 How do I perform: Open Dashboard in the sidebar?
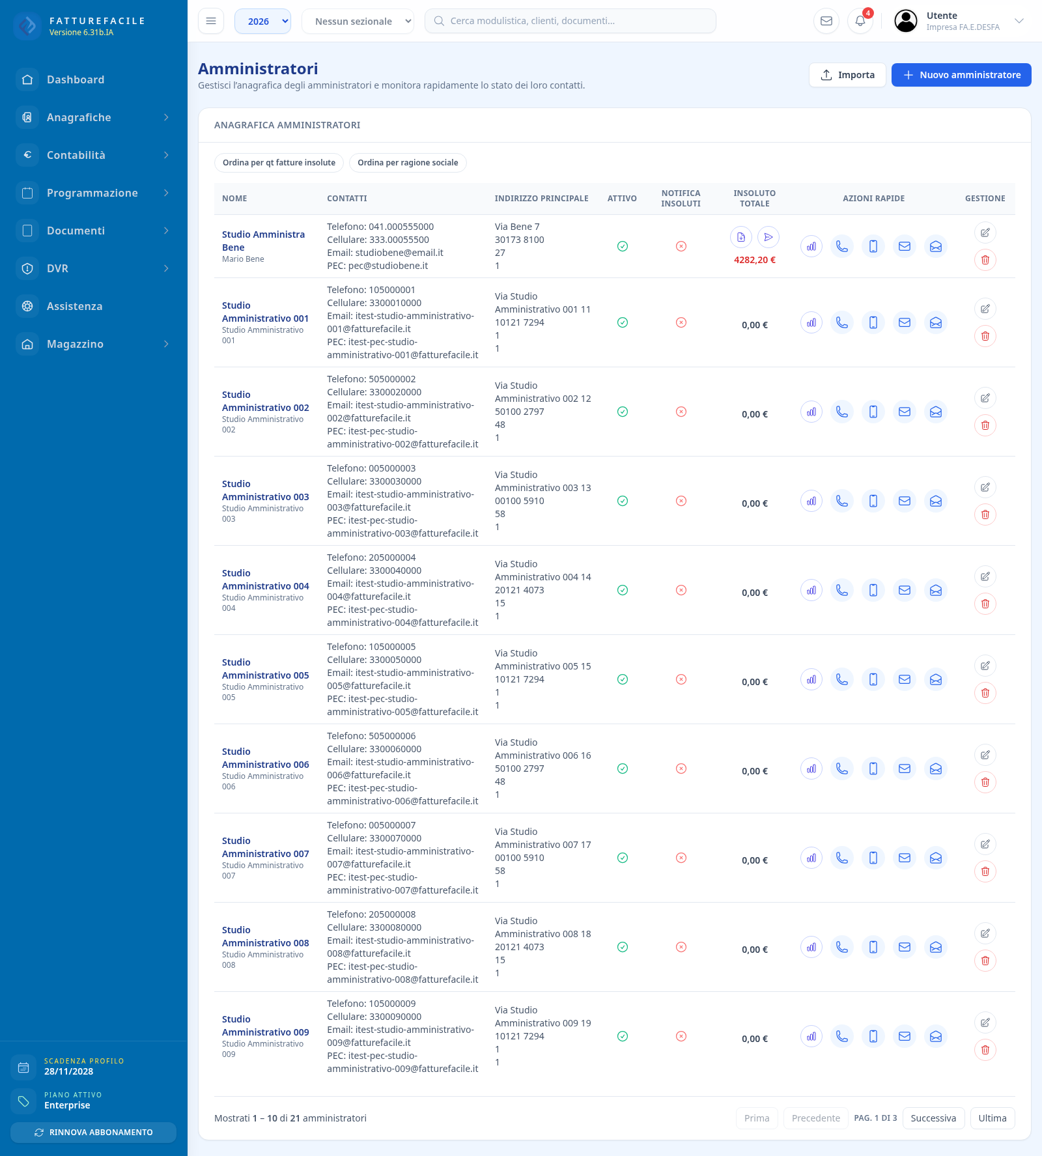click(x=94, y=79)
